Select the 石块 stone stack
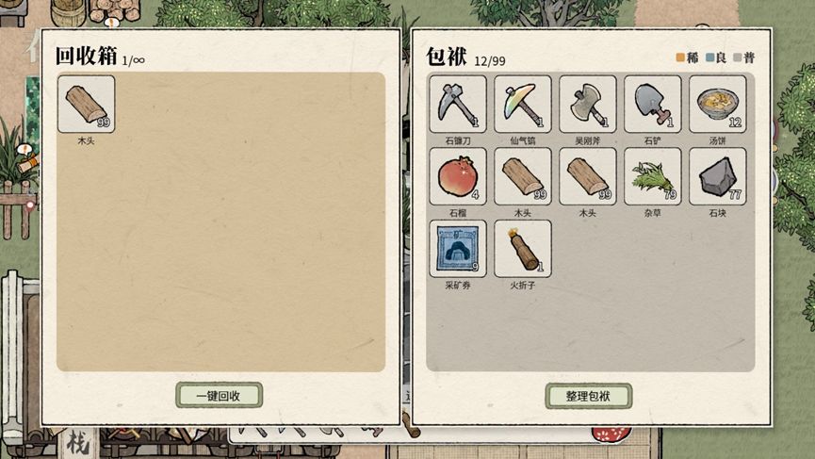The width and height of the screenshot is (815, 459). click(x=718, y=176)
